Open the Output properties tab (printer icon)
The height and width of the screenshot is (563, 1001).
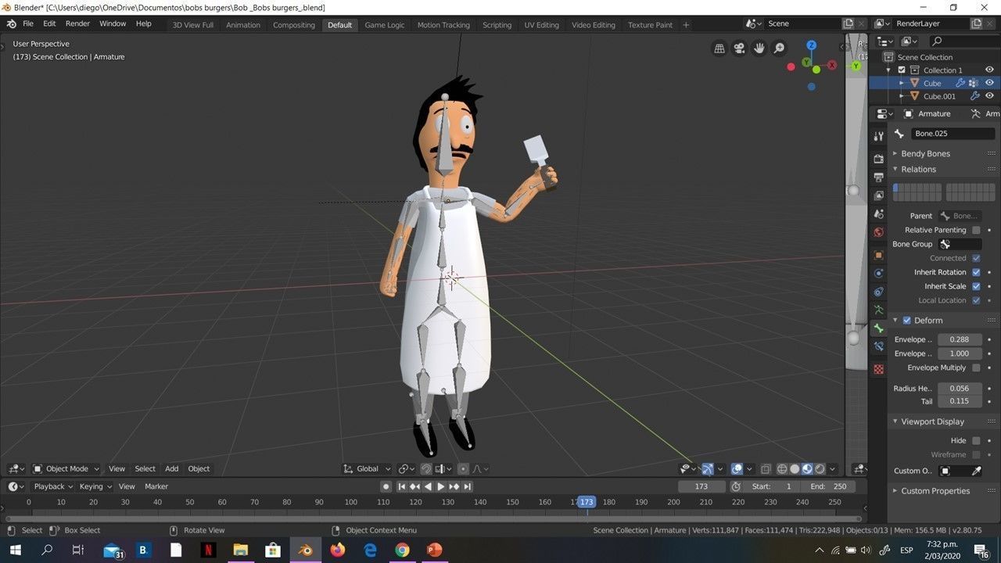878,178
